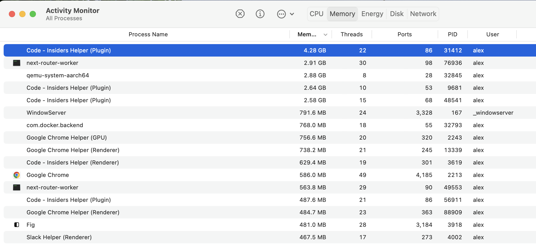
Task: Sort processes by the Ports column
Action: pos(404,34)
